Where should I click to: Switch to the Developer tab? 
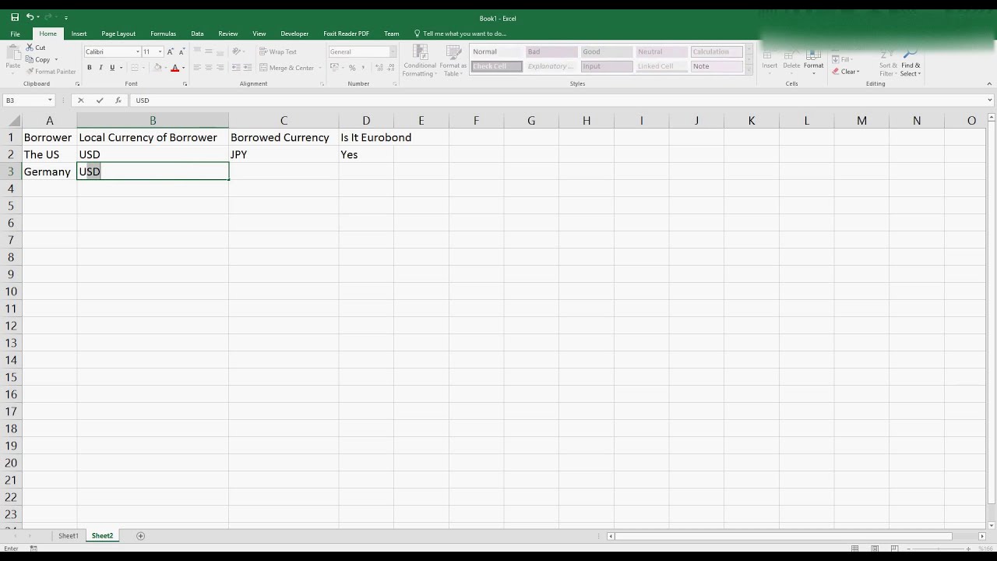[294, 34]
